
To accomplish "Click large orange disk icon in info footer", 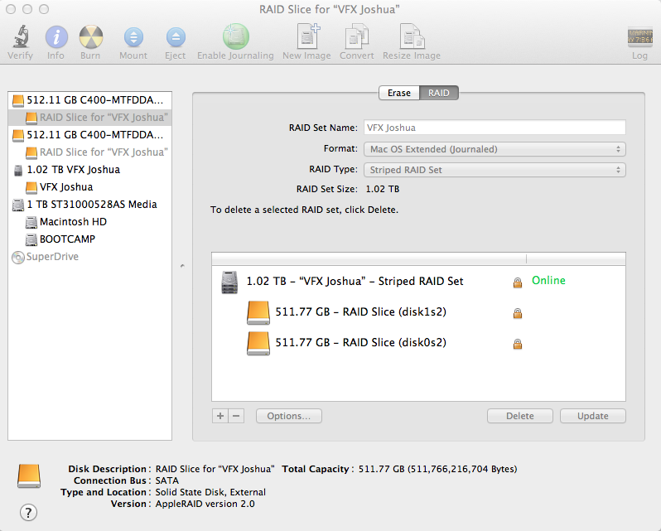I will [x=29, y=475].
